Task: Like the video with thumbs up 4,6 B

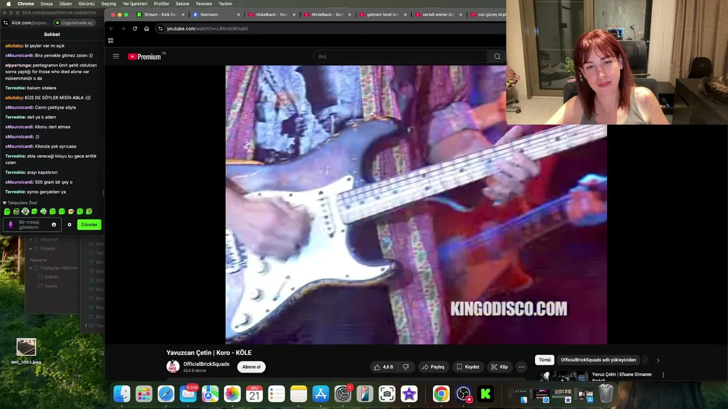Action: tap(383, 367)
